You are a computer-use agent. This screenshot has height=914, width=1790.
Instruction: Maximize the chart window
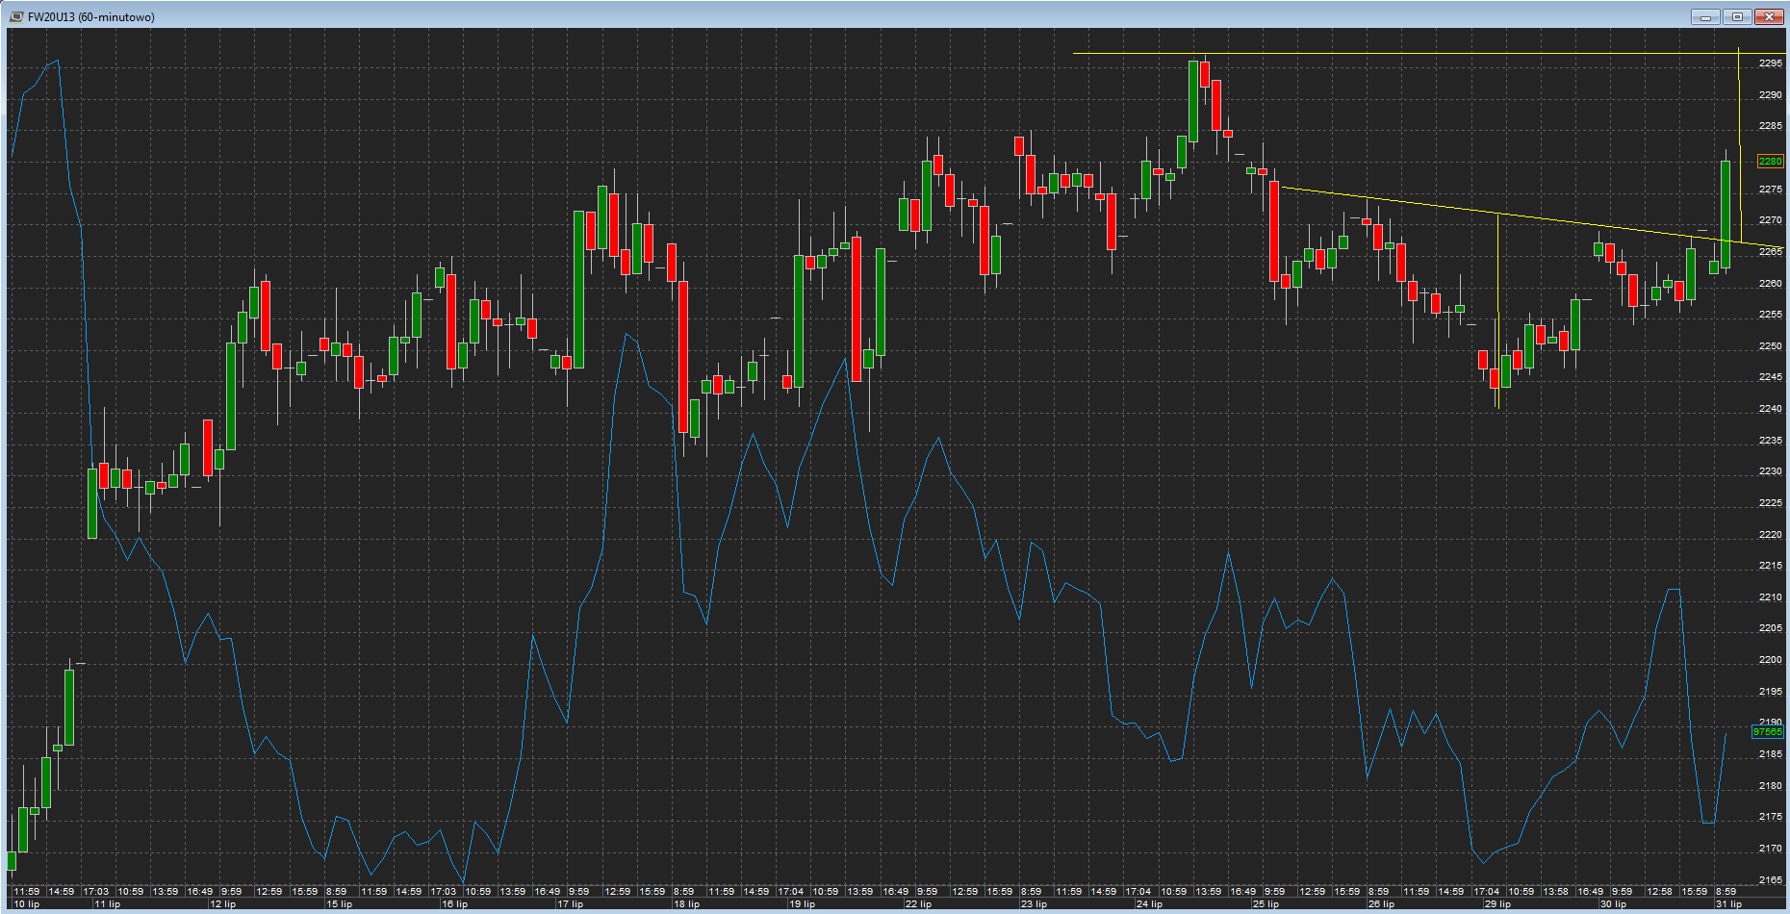[x=1737, y=16]
